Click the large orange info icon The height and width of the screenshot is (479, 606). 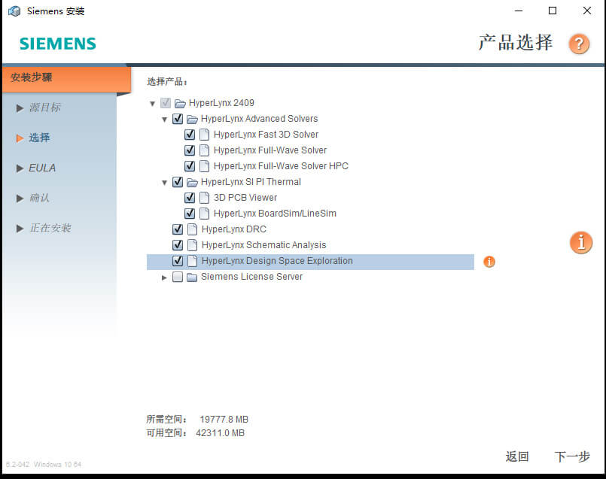point(581,242)
